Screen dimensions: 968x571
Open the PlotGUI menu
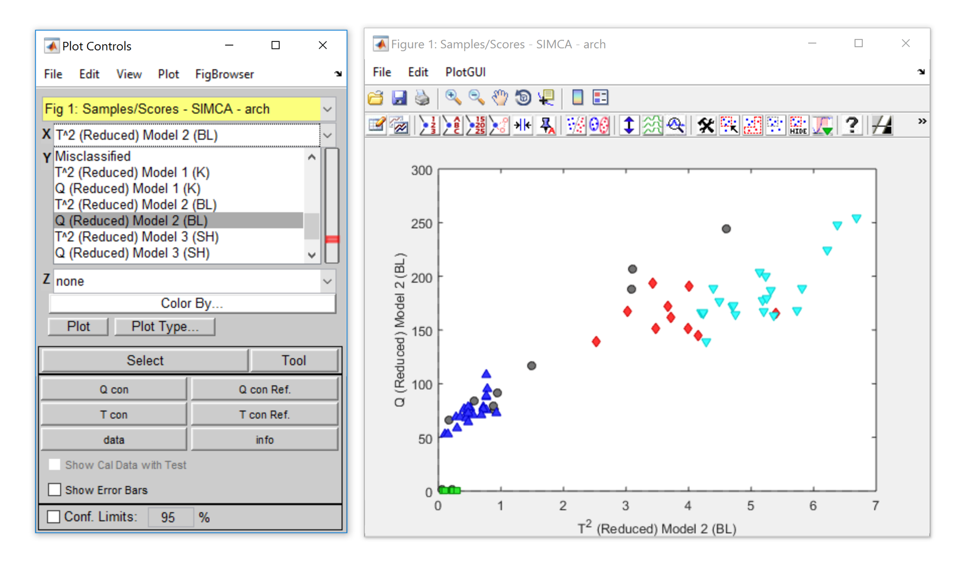465,72
